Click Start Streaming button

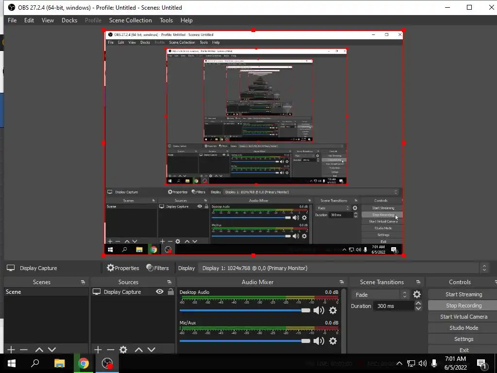[x=464, y=294]
